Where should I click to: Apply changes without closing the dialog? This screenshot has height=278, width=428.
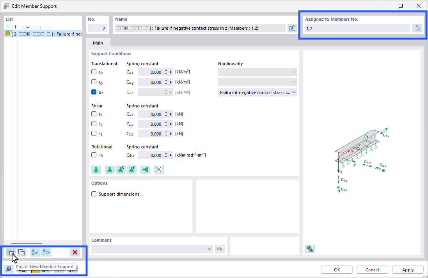tap(407, 269)
